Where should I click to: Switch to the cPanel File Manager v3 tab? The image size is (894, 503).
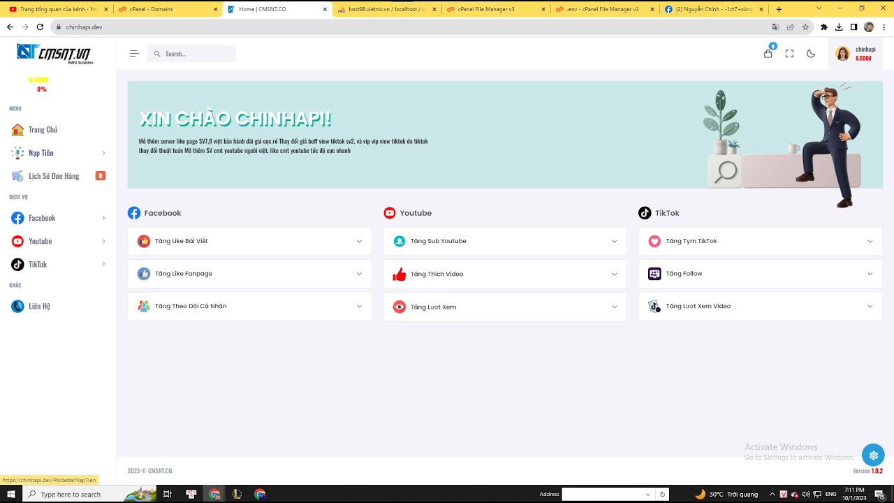pos(496,9)
